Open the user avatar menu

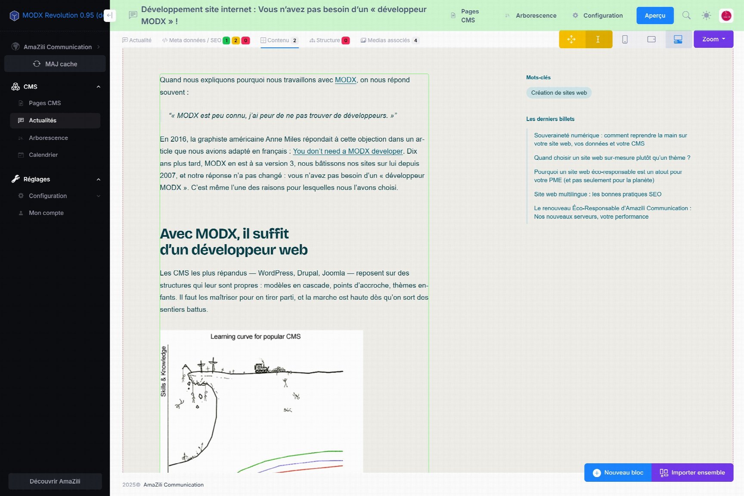pos(726,16)
